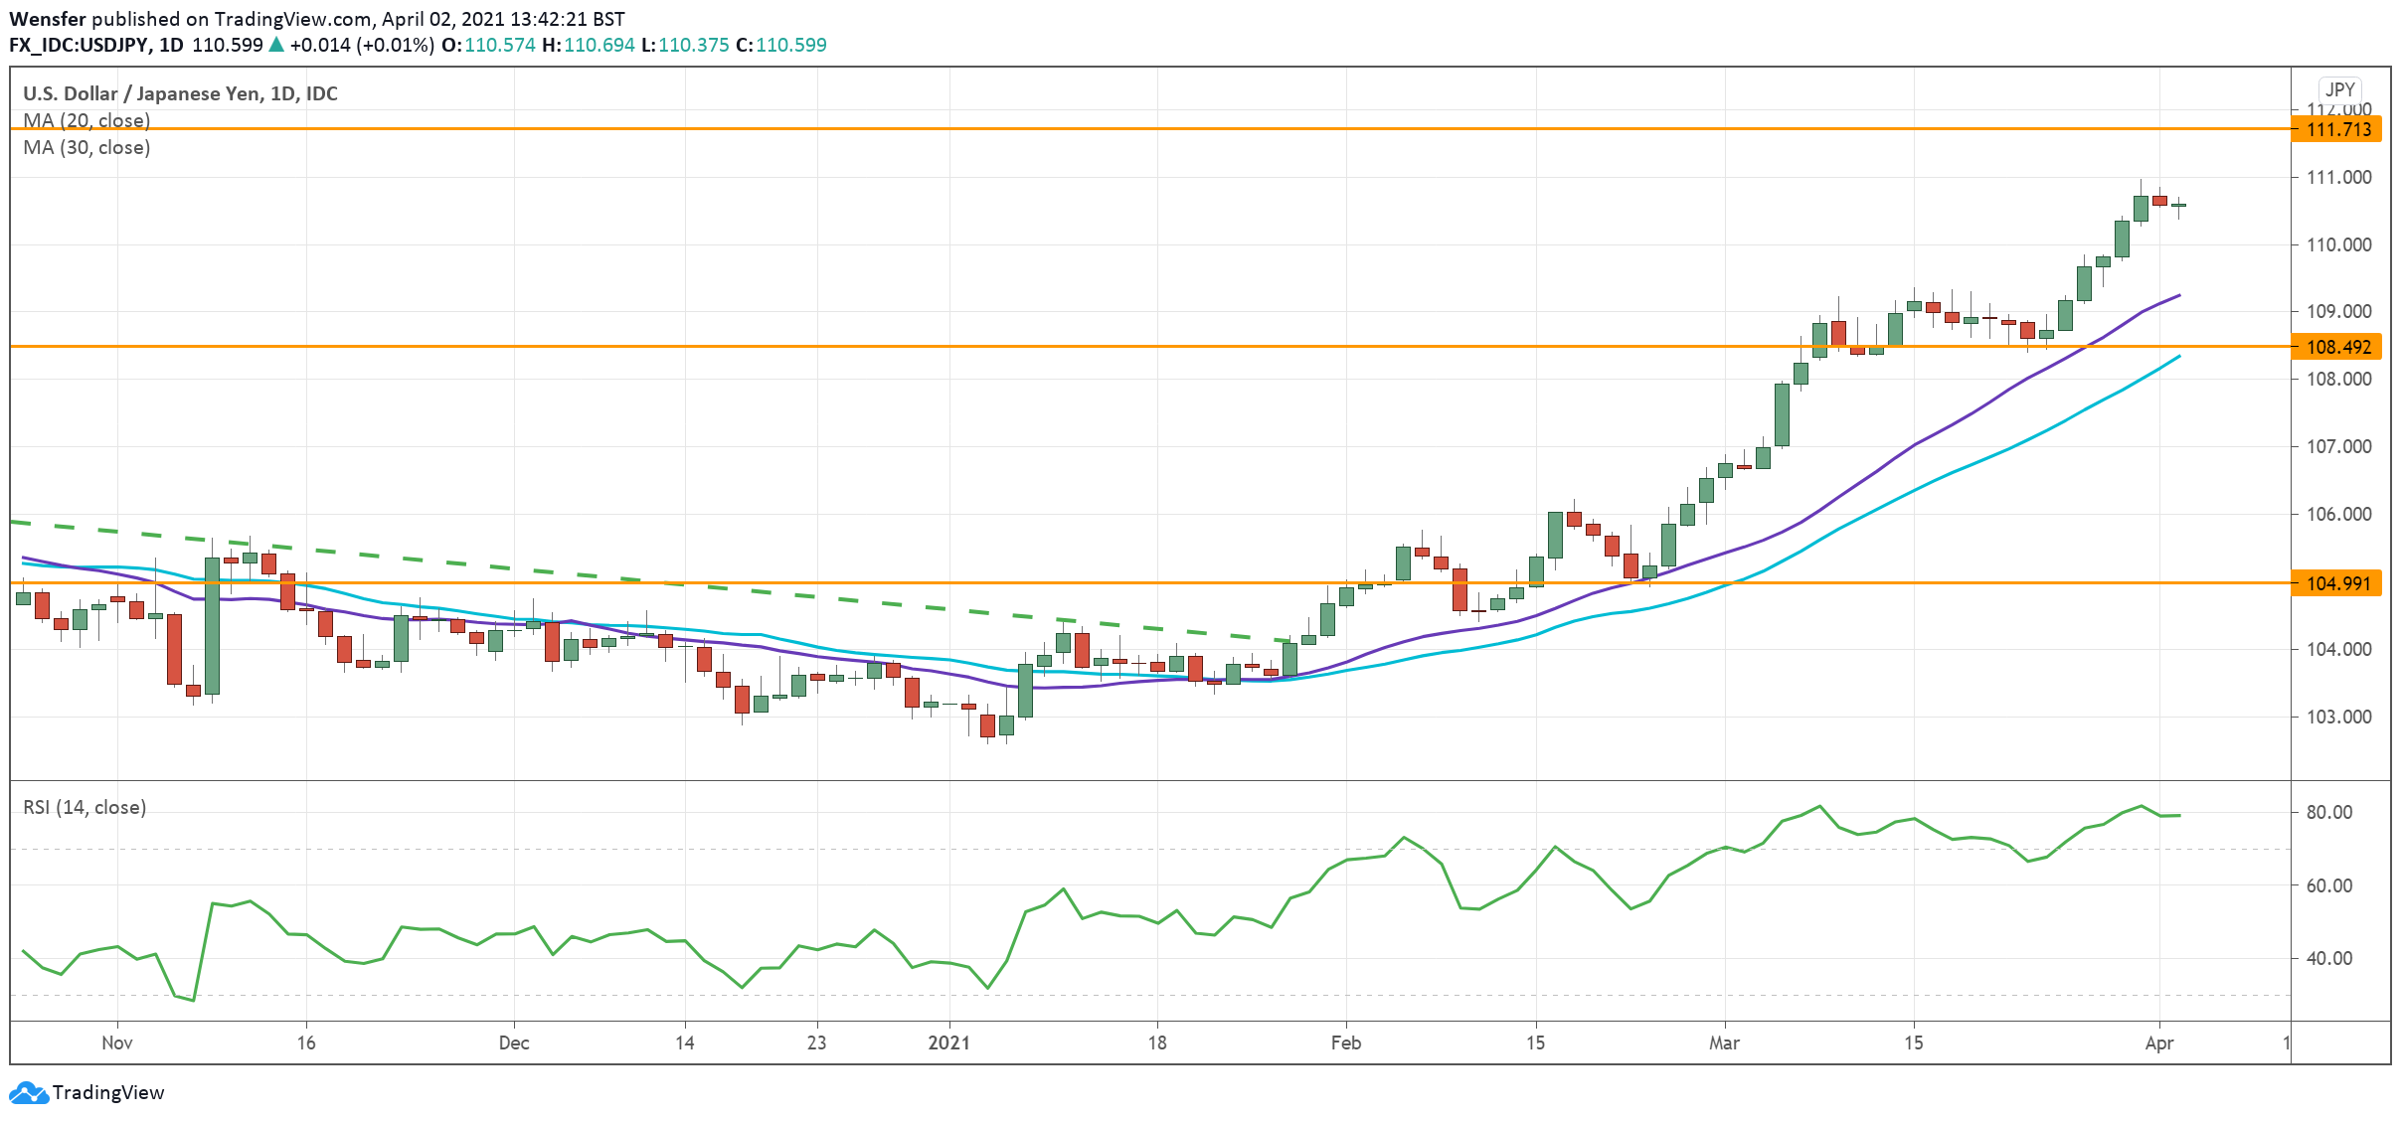Click the U.S. Dollar / Japanese Yen chart title
The image size is (2401, 1121).
coord(180,93)
